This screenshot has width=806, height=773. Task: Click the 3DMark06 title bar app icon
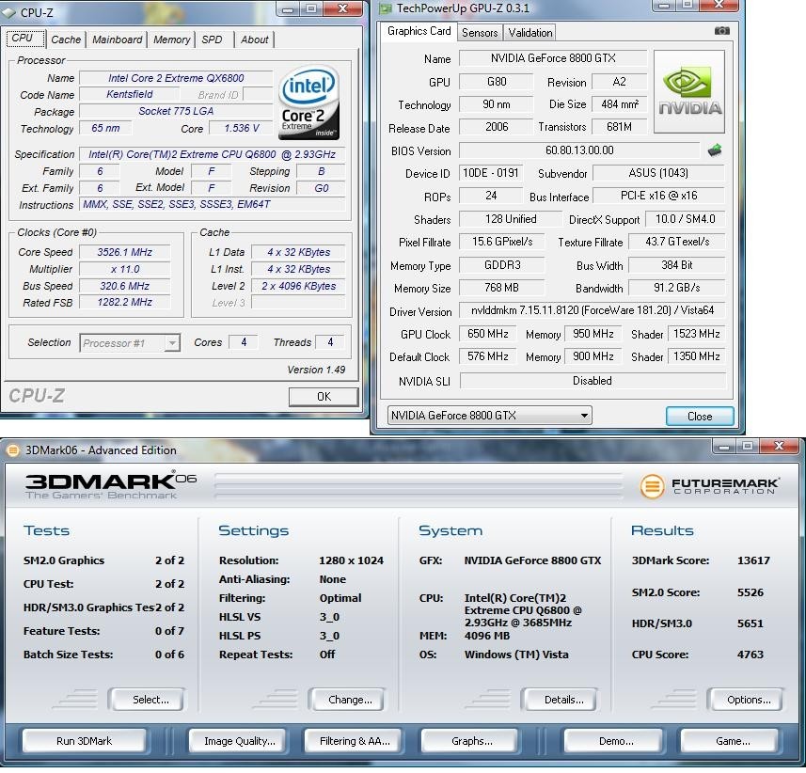pos(13,450)
